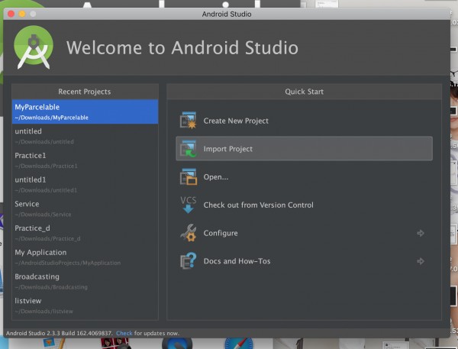Click the Docs and How-Tos question icon

pyautogui.click(x=188, y=260)
